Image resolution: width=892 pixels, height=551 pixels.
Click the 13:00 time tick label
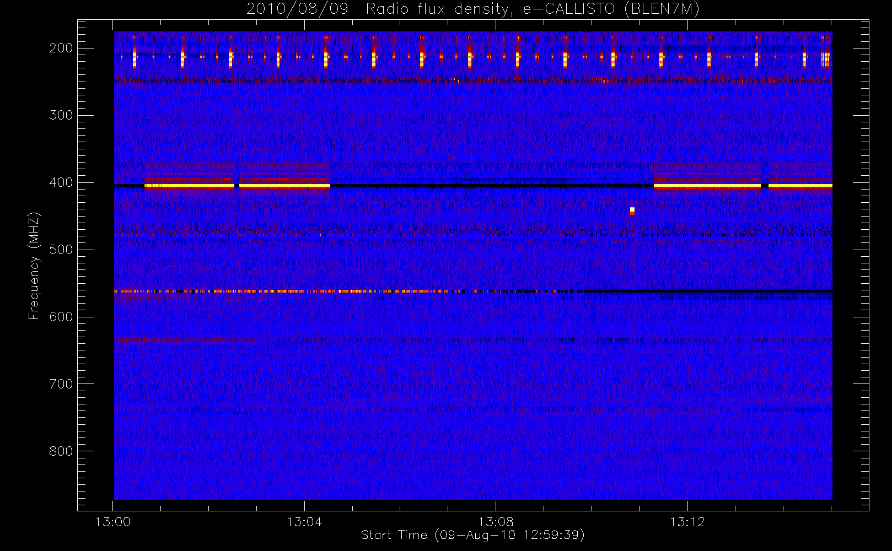[x=113, y=522]
